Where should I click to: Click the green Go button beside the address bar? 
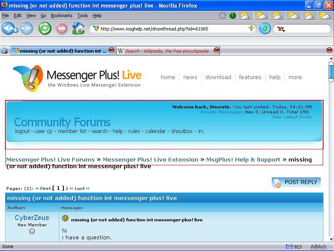(x=265, y=28)
